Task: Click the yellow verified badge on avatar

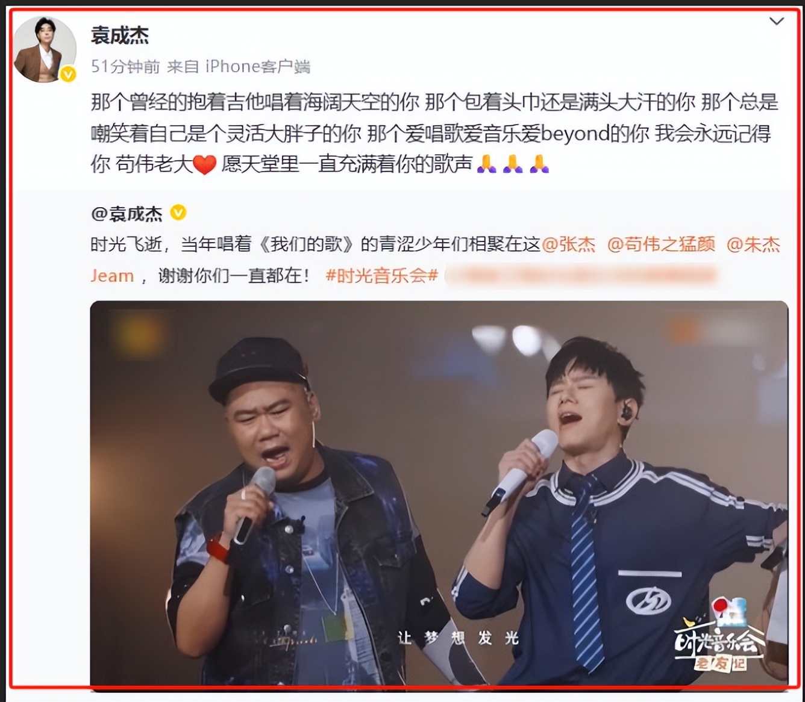Action: click(68, 73)
